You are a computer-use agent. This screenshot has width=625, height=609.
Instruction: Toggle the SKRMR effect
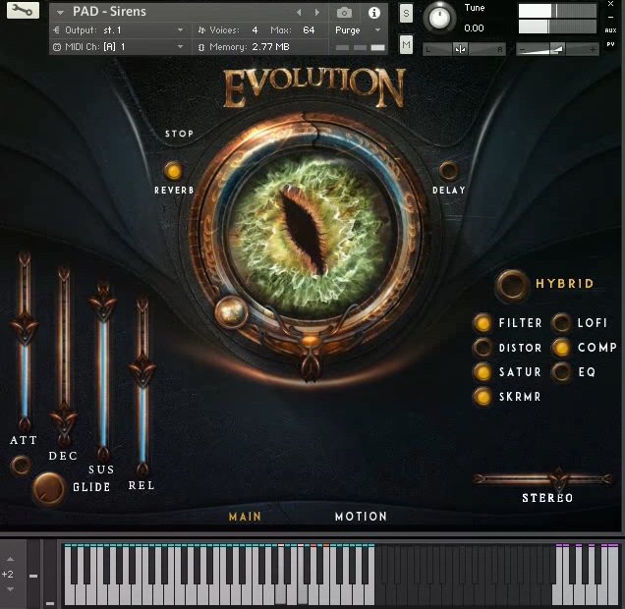tap(483, 397)
